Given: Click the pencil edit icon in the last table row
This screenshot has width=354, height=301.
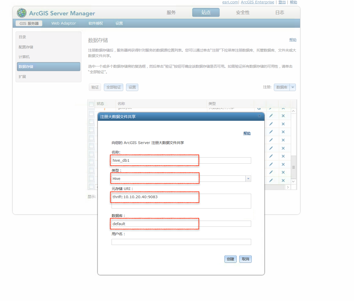Looking at the screenshot, I should click(x=271, y=180).
